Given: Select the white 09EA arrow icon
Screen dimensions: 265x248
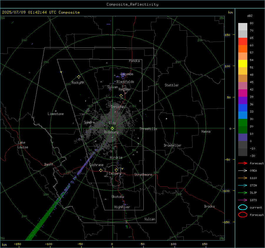Looking at the screenshot, I should click(x=243, y=170).
